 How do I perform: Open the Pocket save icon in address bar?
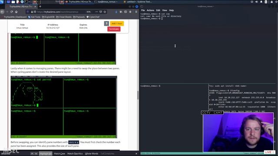101,12
